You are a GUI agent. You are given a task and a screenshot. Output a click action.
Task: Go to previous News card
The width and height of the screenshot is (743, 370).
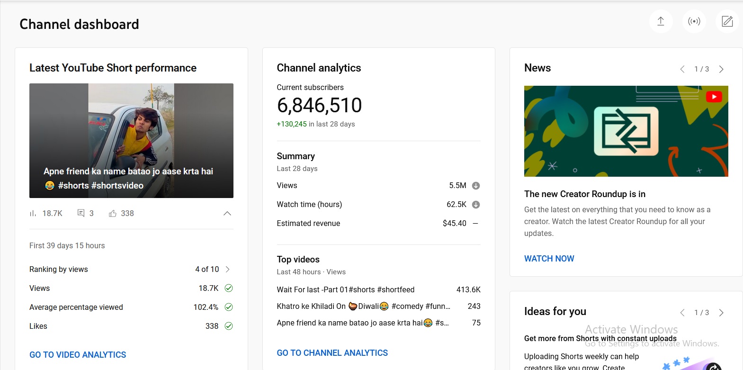682,69
